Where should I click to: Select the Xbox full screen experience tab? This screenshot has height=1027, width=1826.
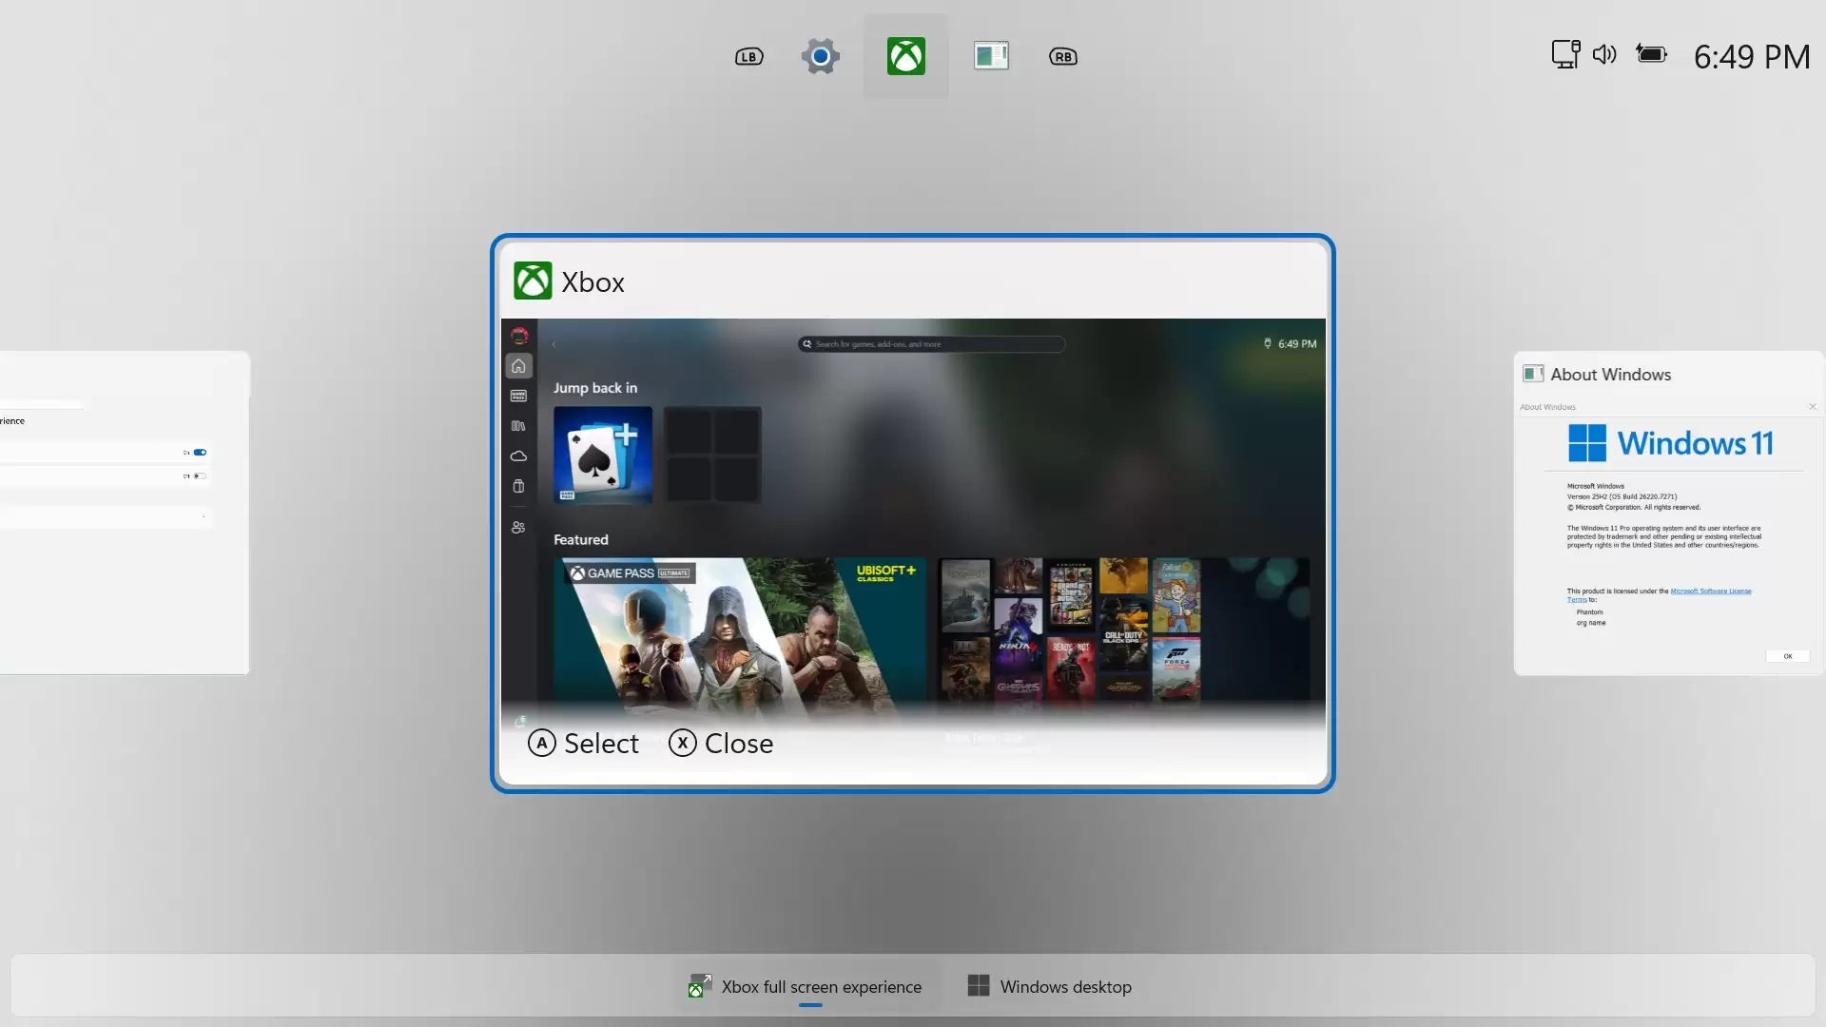click(808, 986)
